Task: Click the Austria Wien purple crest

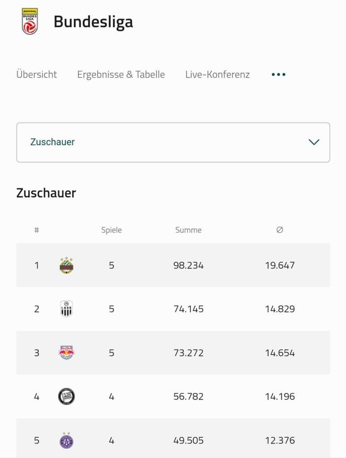Action: [x=66, y=440]
